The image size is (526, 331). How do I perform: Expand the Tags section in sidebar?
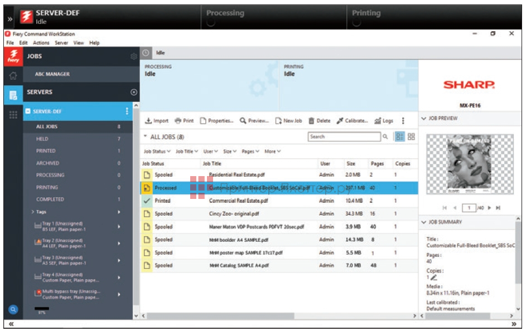33,212
